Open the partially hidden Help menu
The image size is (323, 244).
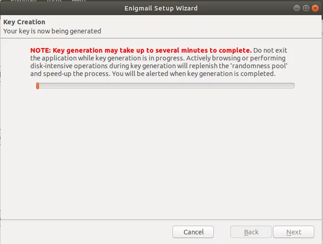coord(78,1)
